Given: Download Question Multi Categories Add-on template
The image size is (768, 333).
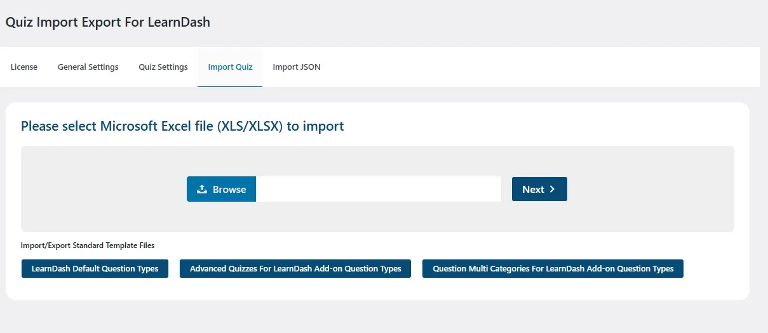Looking at the screenshot, I should coord(553,268).
